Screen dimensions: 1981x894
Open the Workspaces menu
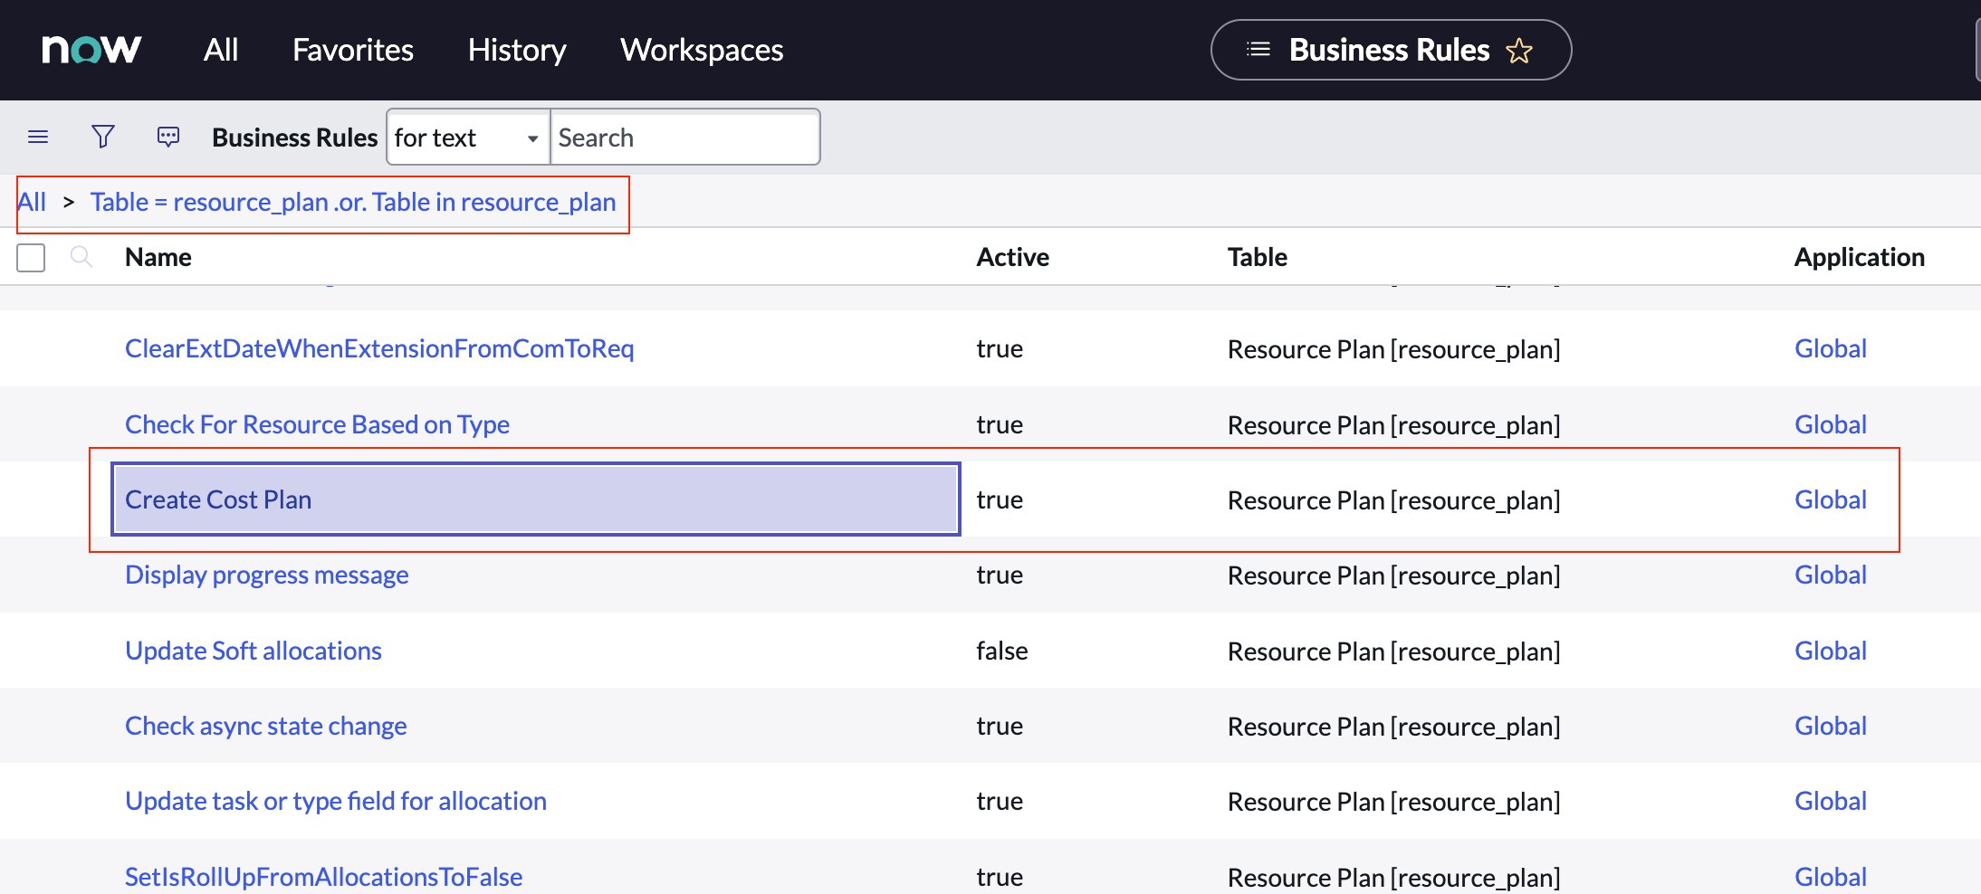click(x=702, y=50)
